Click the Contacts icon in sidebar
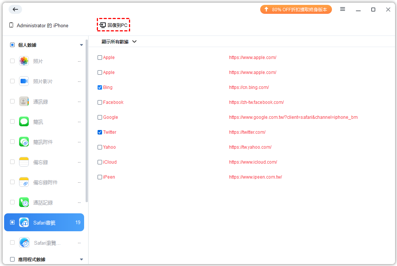Image resolution: width=397 pixels, height=266 pixels. tap(24, 101)
